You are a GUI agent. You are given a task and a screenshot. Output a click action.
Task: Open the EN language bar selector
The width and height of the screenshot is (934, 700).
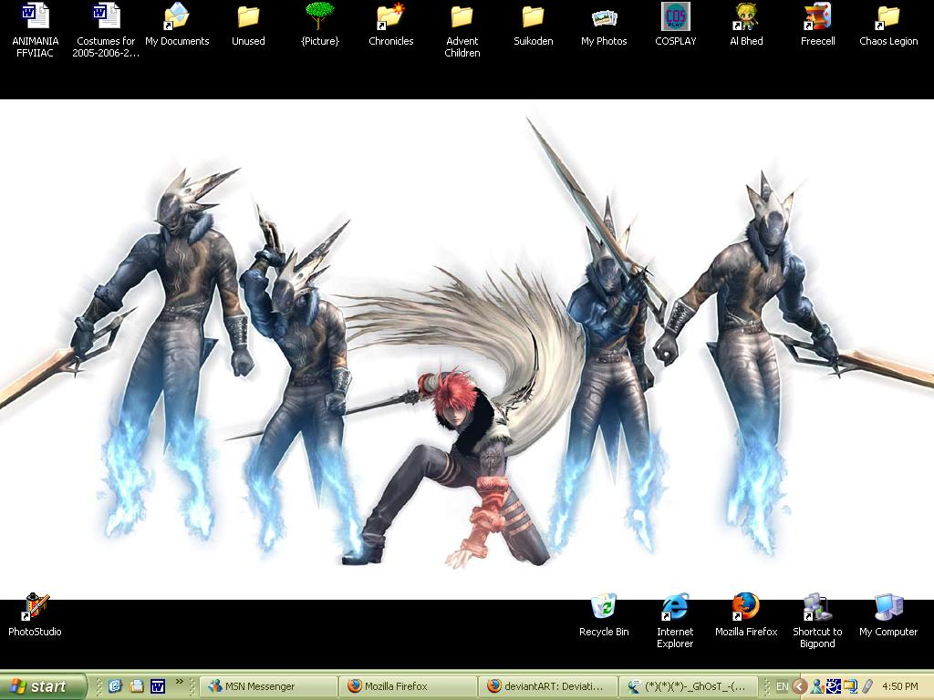782,686
